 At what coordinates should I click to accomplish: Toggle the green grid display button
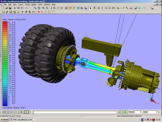78,8
